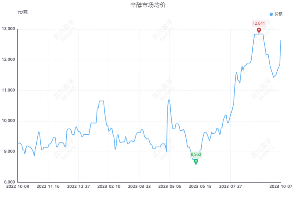Click the red maximum price pin marker
299x197 pixels.
(x=259, y=30)
